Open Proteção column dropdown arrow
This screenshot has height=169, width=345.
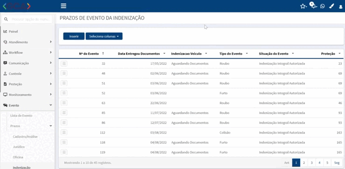(x=339, y=54)
